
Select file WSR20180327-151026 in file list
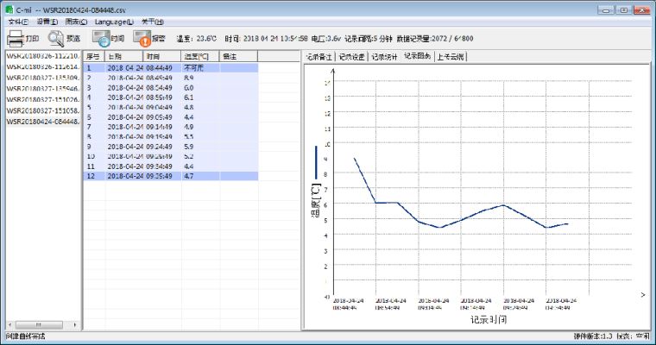click(41, 99)
